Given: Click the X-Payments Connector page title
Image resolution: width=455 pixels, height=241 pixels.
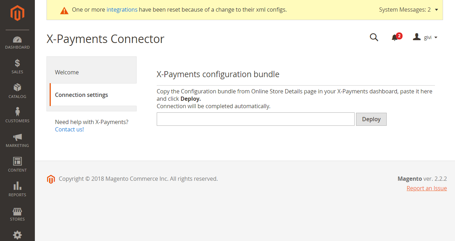Looking at the screenshot, I should click(x=105, y=39).
